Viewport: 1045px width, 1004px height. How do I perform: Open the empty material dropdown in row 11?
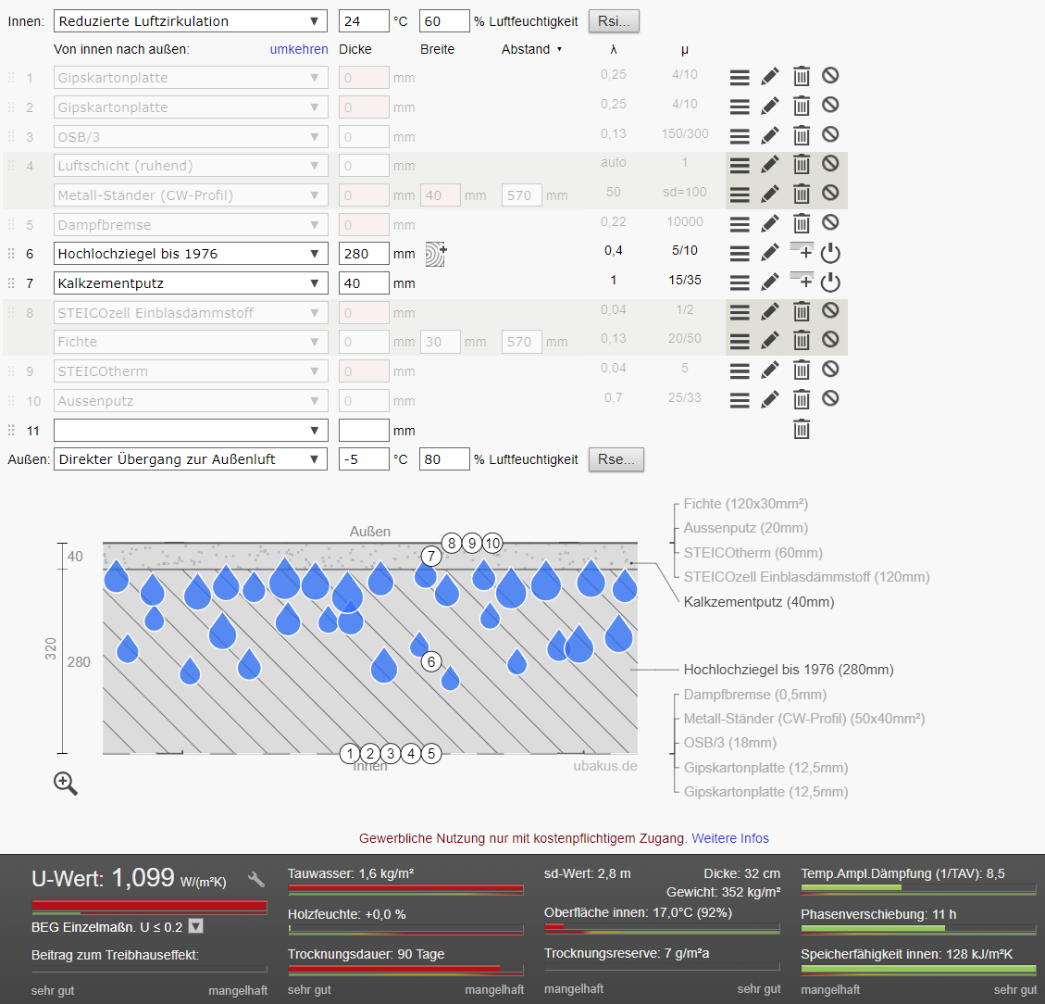click(x=191, y=431)
